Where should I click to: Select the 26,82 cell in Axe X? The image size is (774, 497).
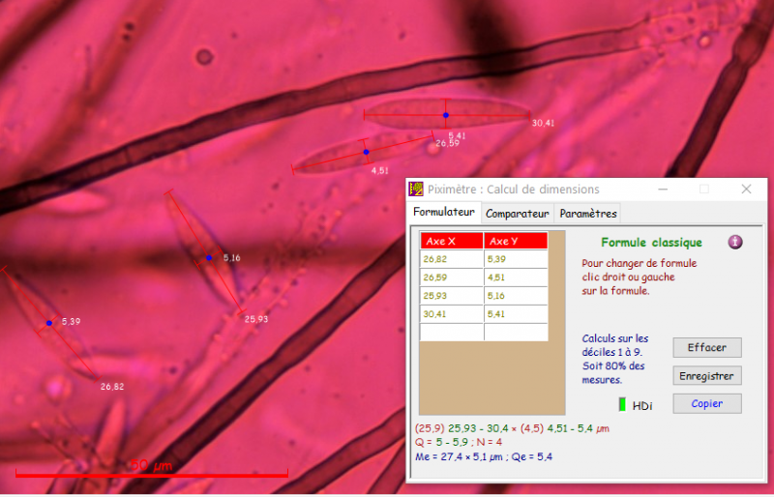tap(452, 259)
